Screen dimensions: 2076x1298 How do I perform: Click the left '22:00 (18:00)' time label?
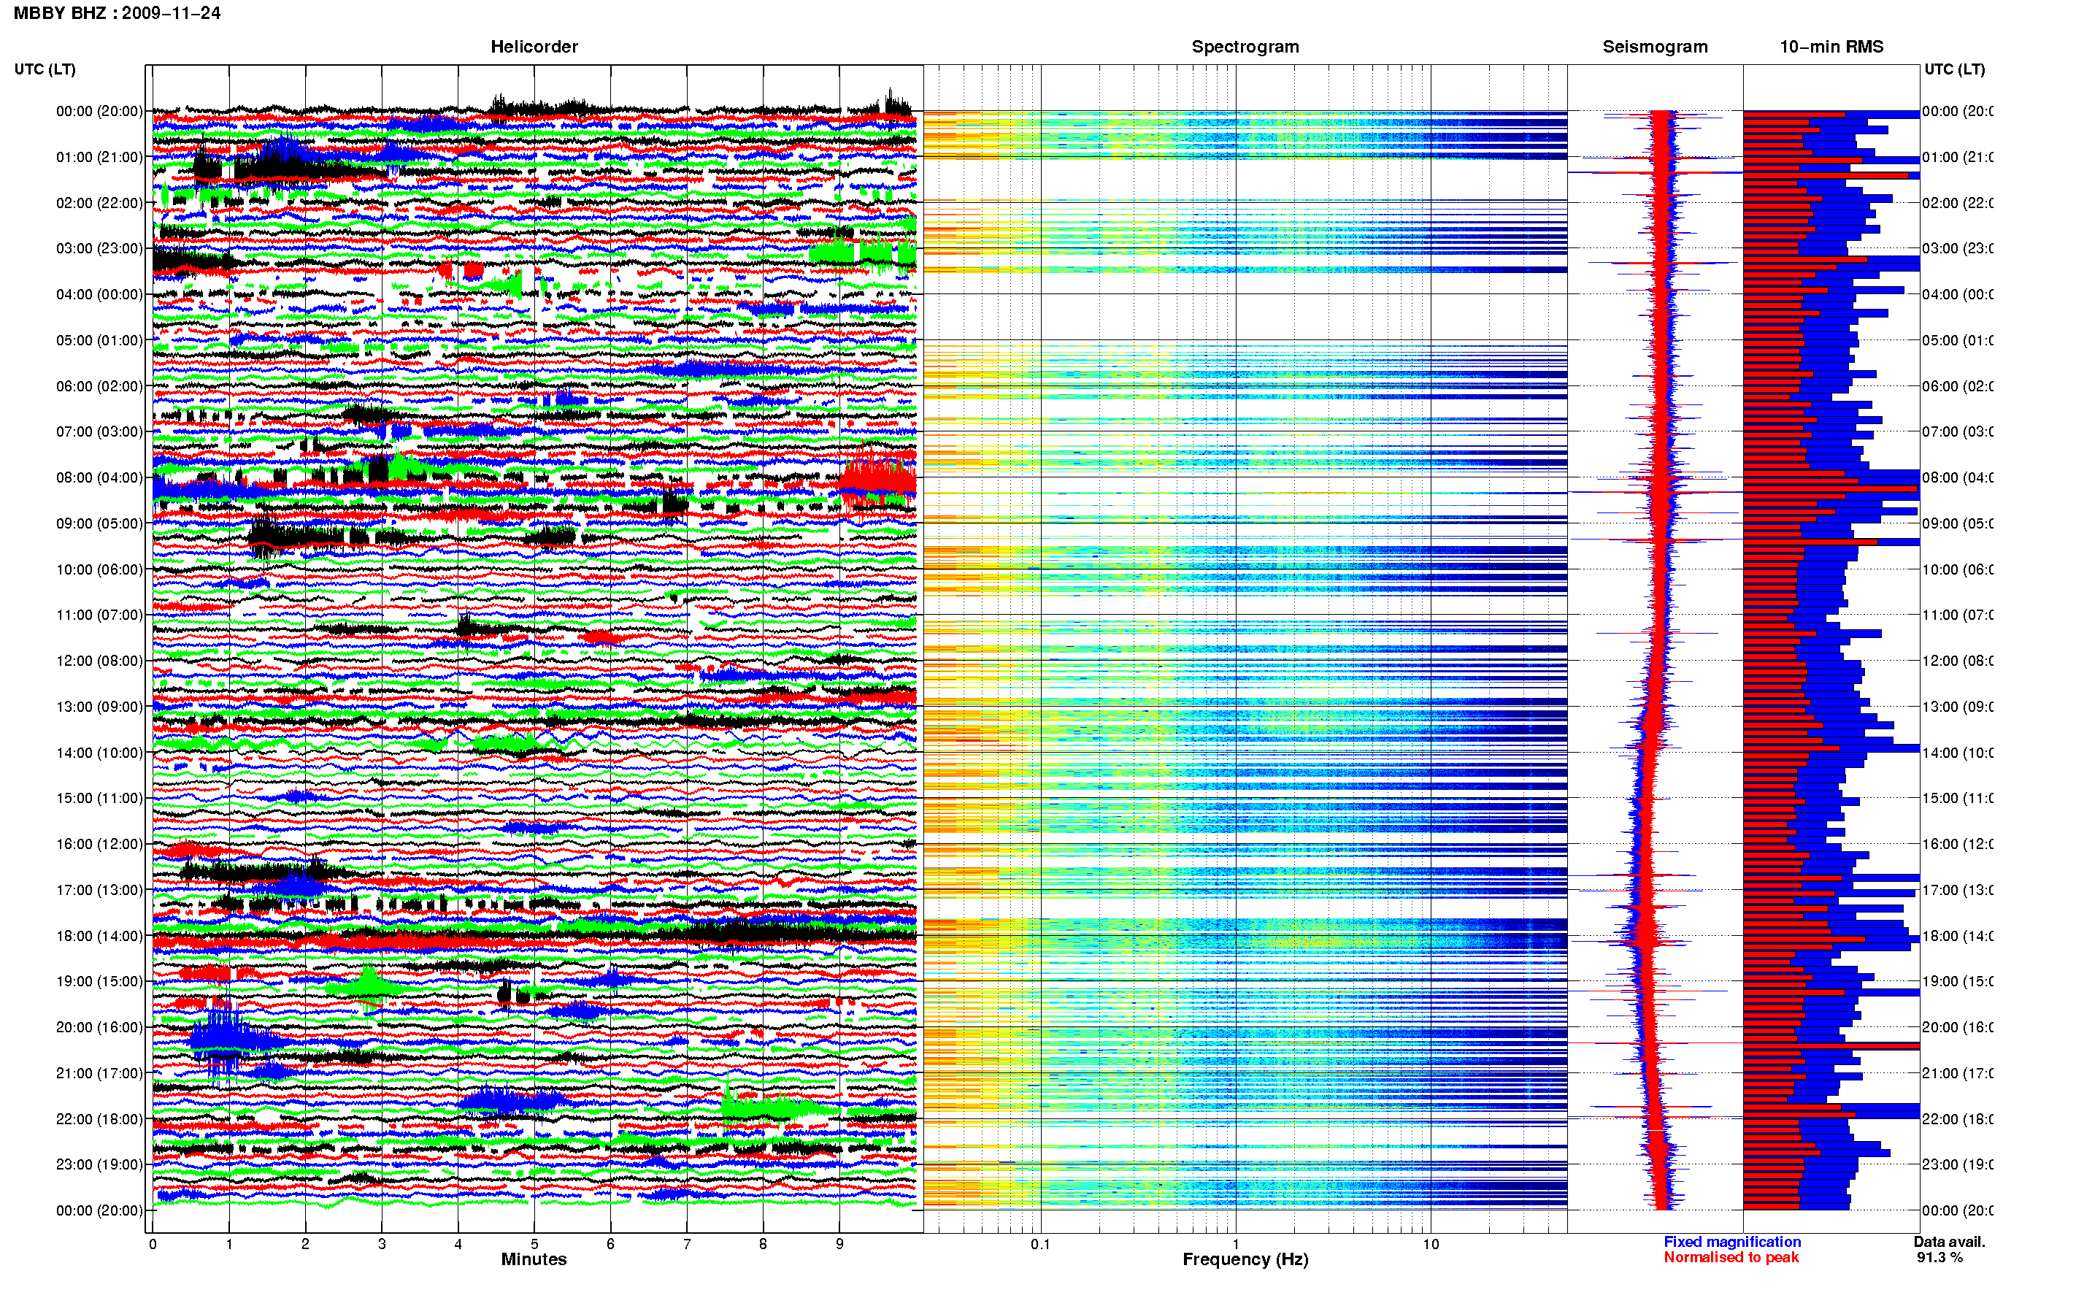click(99, 1119)
